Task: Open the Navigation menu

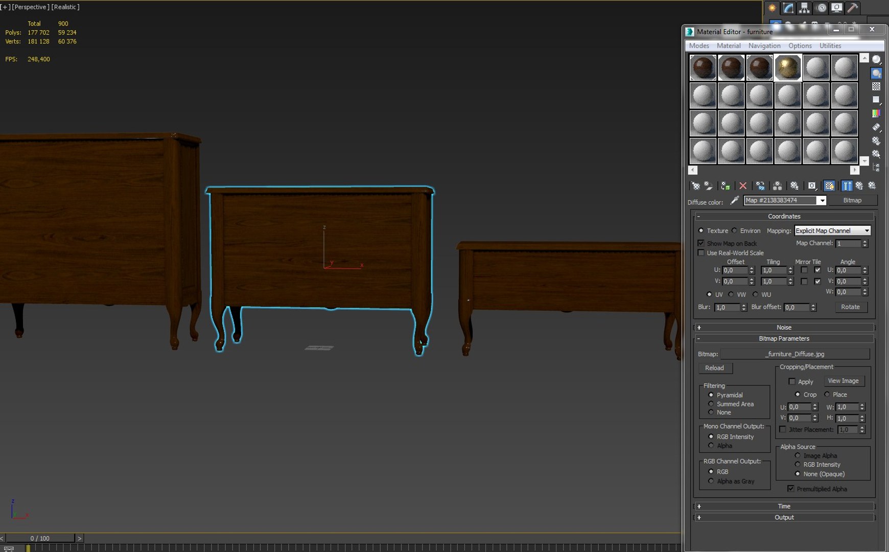Action: coord(764,45)
